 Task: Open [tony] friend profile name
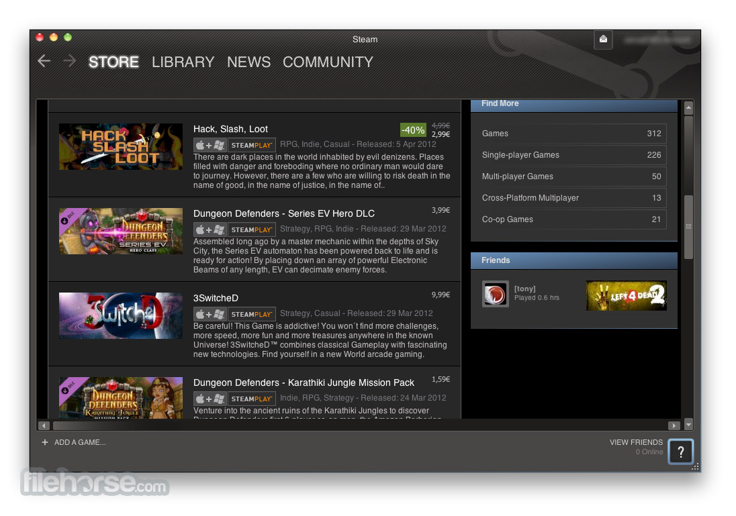pyautogui.click(x=524, y=289)
